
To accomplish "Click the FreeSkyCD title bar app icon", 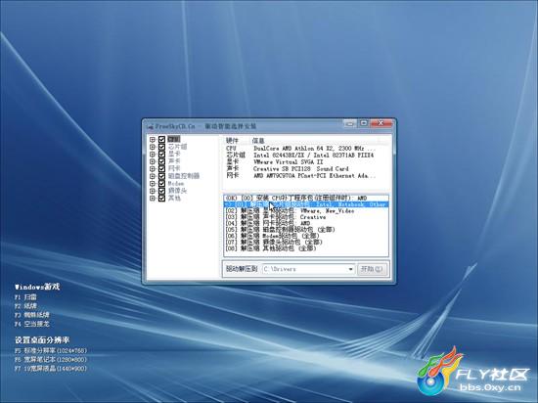I will [x=150, y=126].
